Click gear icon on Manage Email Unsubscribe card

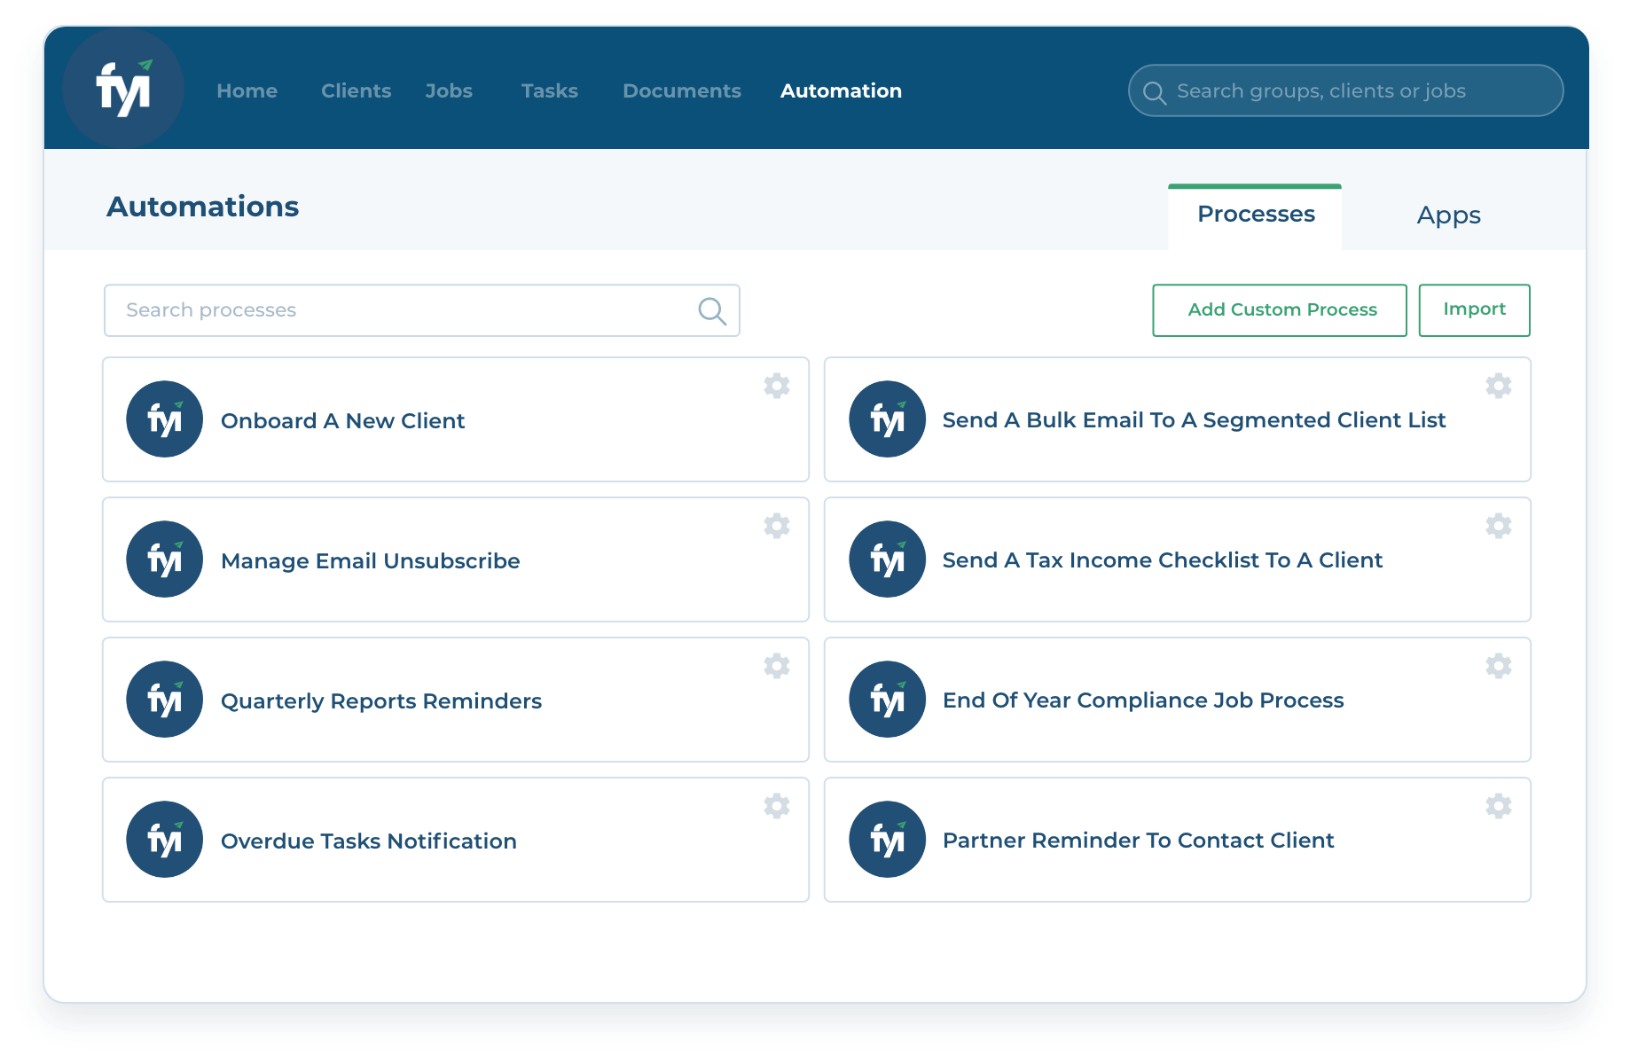coord(777,526)
